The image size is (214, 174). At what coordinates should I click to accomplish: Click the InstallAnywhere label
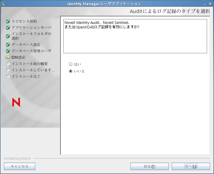pyautogui.click(x=17, y=158)
